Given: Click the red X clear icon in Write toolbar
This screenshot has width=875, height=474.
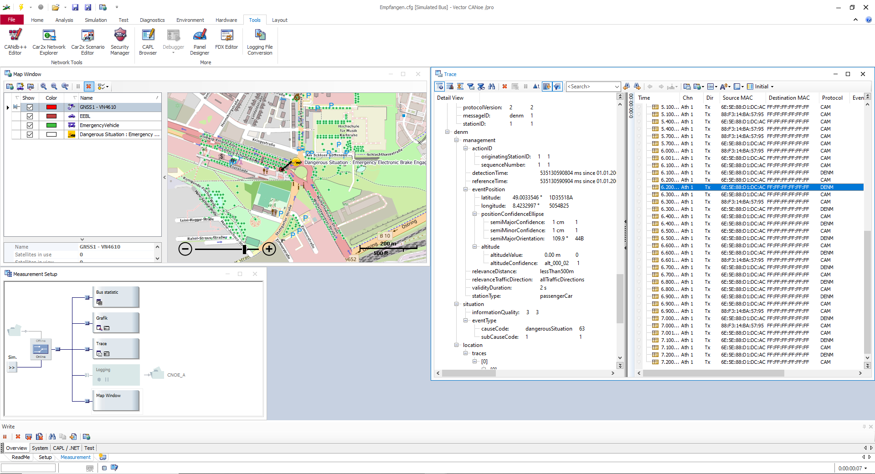Looking at the screenshot, I should click(x=18, y=437).
